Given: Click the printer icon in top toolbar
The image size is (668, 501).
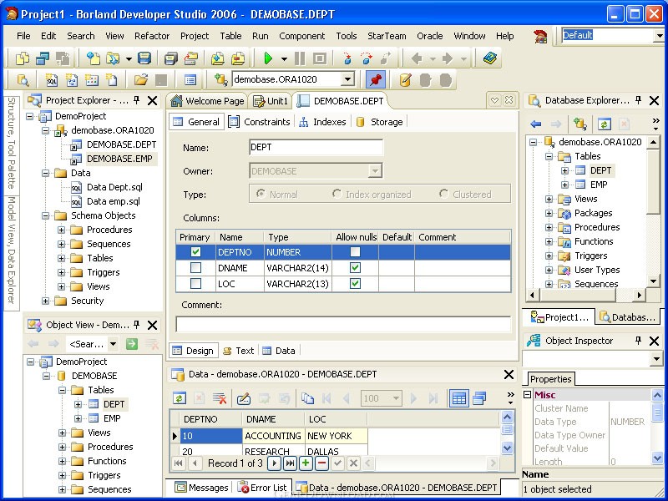Looking at the screenshot, I should pyautogui.click(x=171, y=58).
